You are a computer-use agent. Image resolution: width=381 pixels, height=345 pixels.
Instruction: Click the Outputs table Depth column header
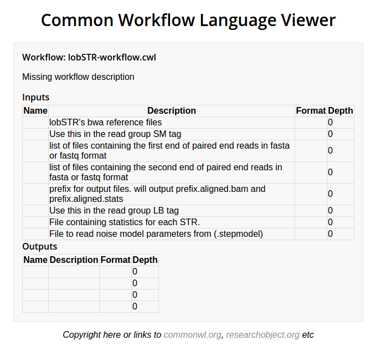pyautogui.click(x=145, y=260)
